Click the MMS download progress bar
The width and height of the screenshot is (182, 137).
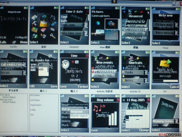click(166, 81)
